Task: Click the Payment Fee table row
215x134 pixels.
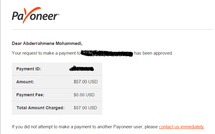Action: pyautogui.click(x=57, y=95)
